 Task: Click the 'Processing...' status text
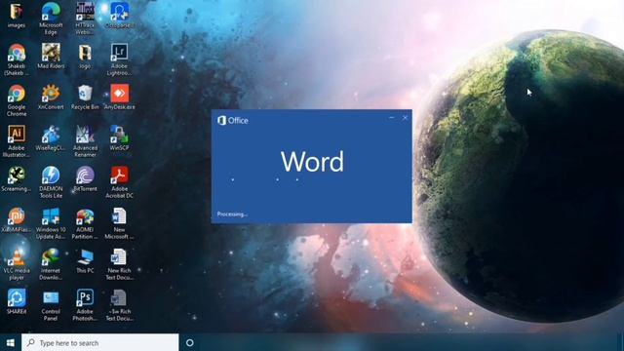pos(232,214)
